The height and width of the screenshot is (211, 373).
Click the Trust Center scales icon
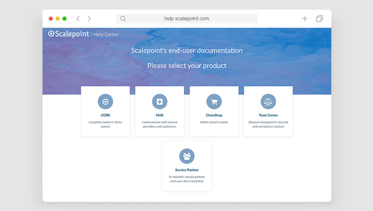(x=268, y=102)
